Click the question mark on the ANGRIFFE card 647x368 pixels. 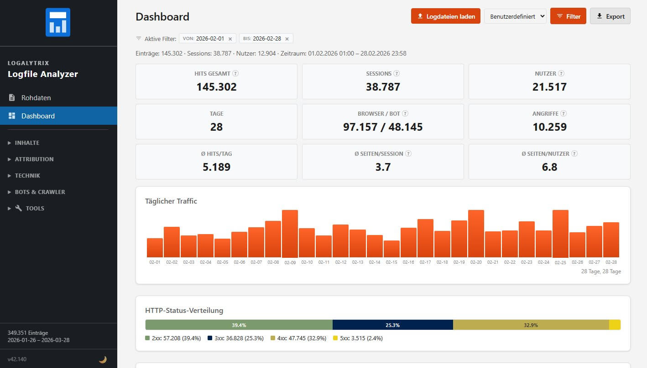565,113
